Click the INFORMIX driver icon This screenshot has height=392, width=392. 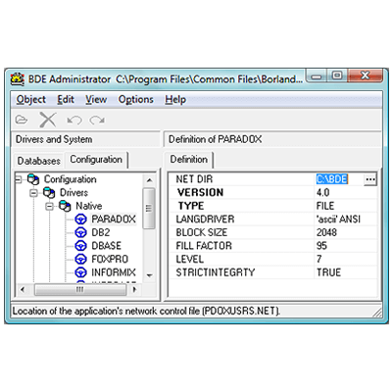[80, 272]
